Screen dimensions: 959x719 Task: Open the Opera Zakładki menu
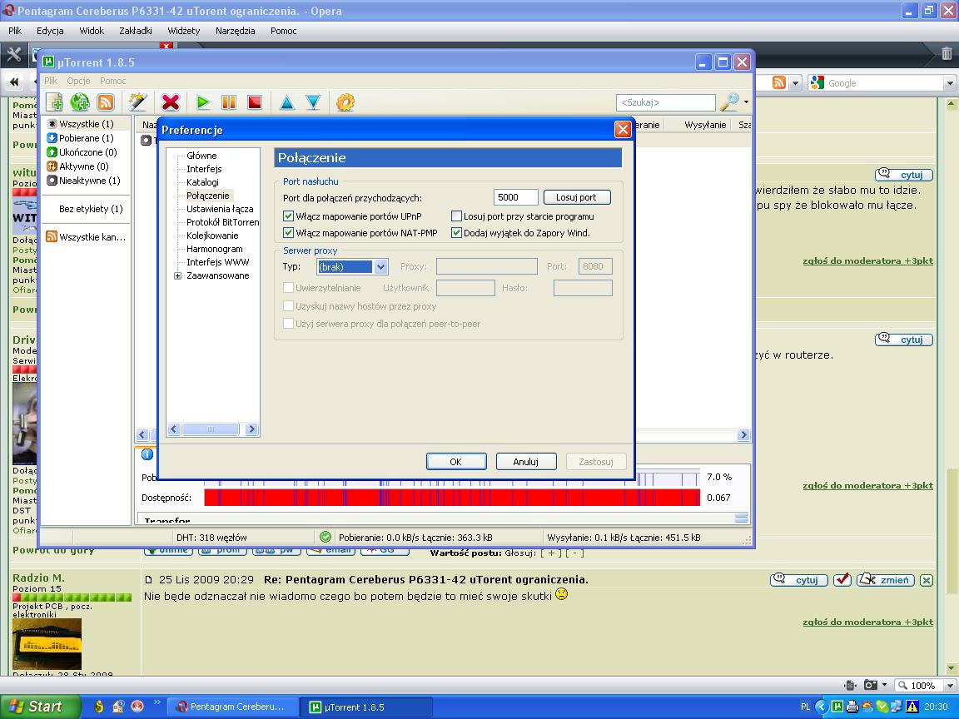[136, 31]
